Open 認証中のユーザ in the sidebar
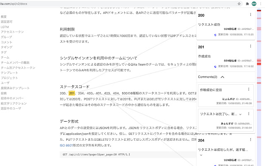 click(11, 108)
